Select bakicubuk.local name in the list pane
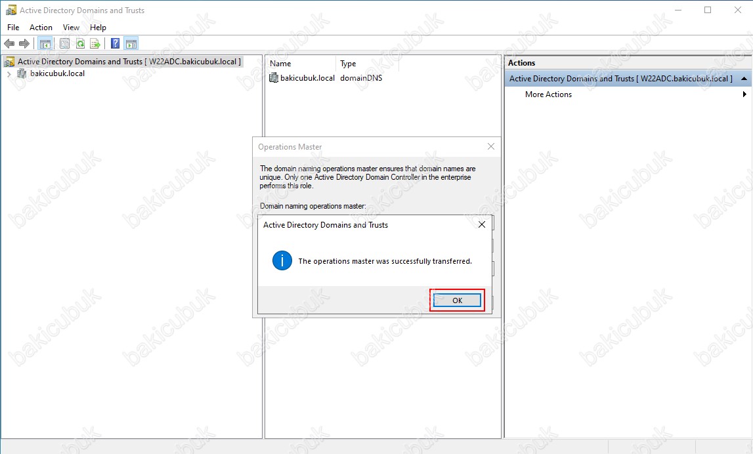The width and height of the screenshot is (753, 454). 307,78
